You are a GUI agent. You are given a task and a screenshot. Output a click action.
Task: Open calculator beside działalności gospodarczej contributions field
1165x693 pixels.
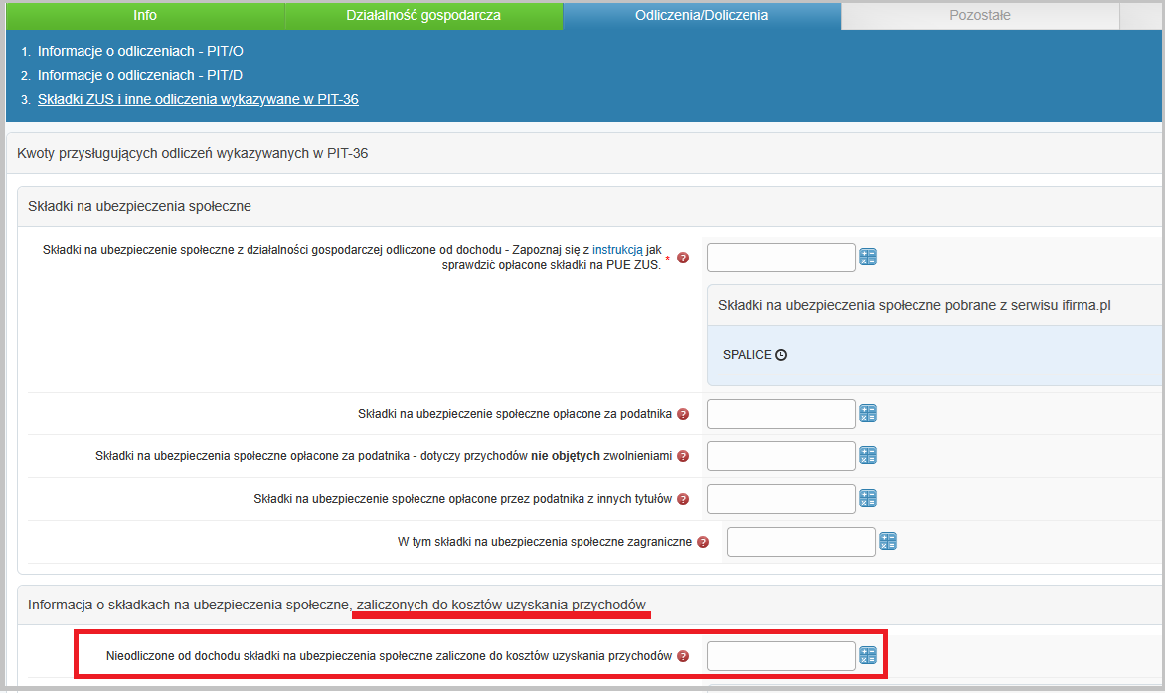(868, 258)
